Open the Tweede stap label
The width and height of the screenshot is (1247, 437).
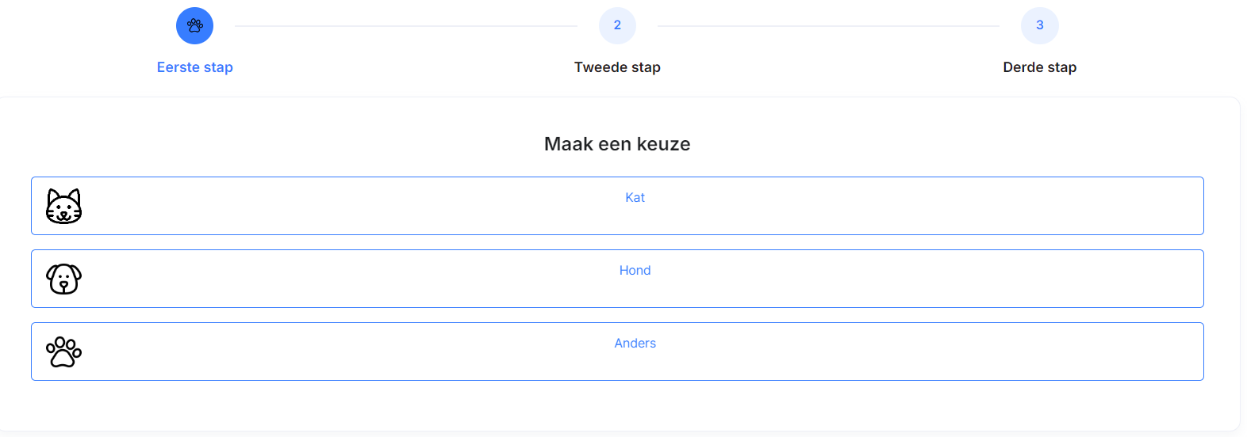point(617,67)
